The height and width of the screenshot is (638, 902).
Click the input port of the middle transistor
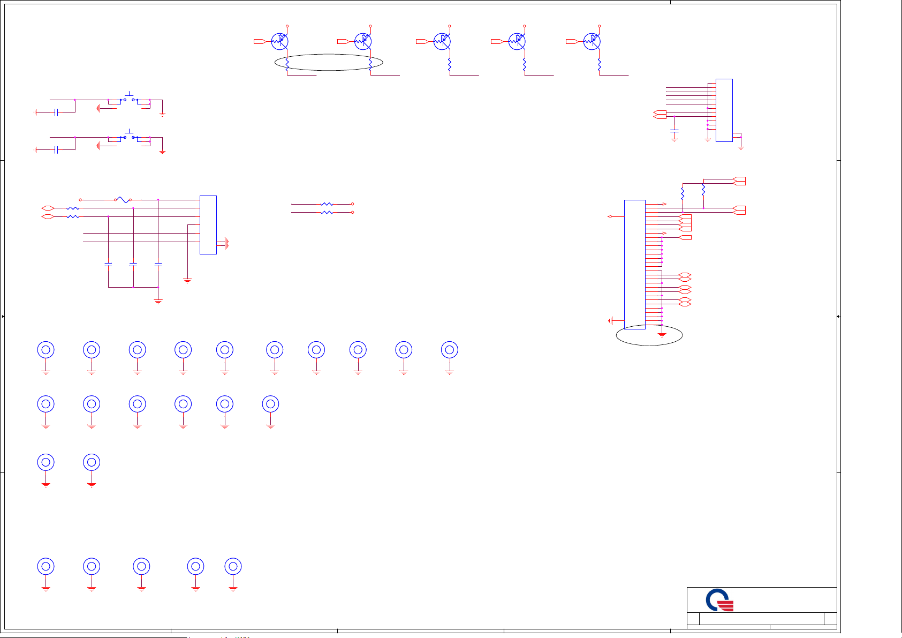point(422,41)
